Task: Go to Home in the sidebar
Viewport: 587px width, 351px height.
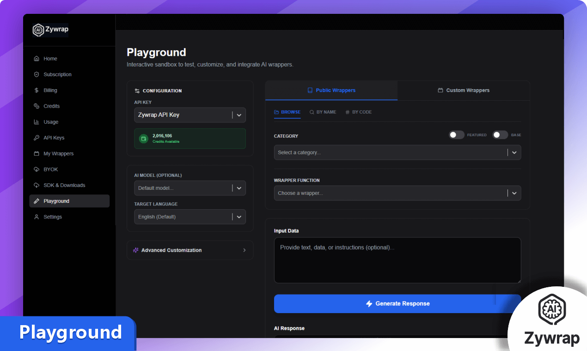Action: [69, 59]
